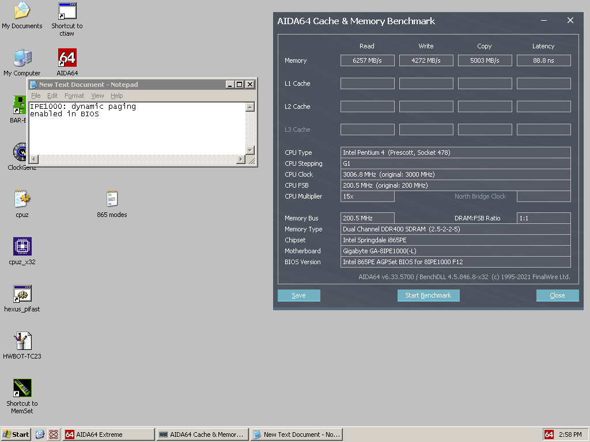Click the DRAM:FSB Ratio value 1:1
The width and height of the screenshot is (590, 442).
544,218
